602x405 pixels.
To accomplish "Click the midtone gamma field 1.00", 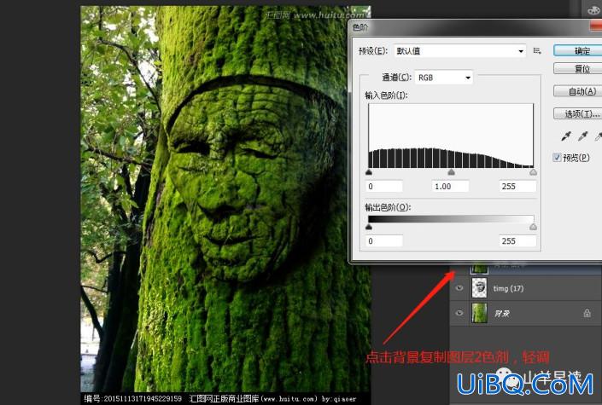I will pyautogui.click(x=450, y=187).
